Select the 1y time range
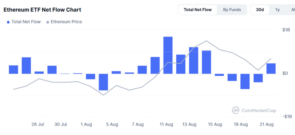Image resolution: width=295 pixels, height=135 pixels. point(277,10)
